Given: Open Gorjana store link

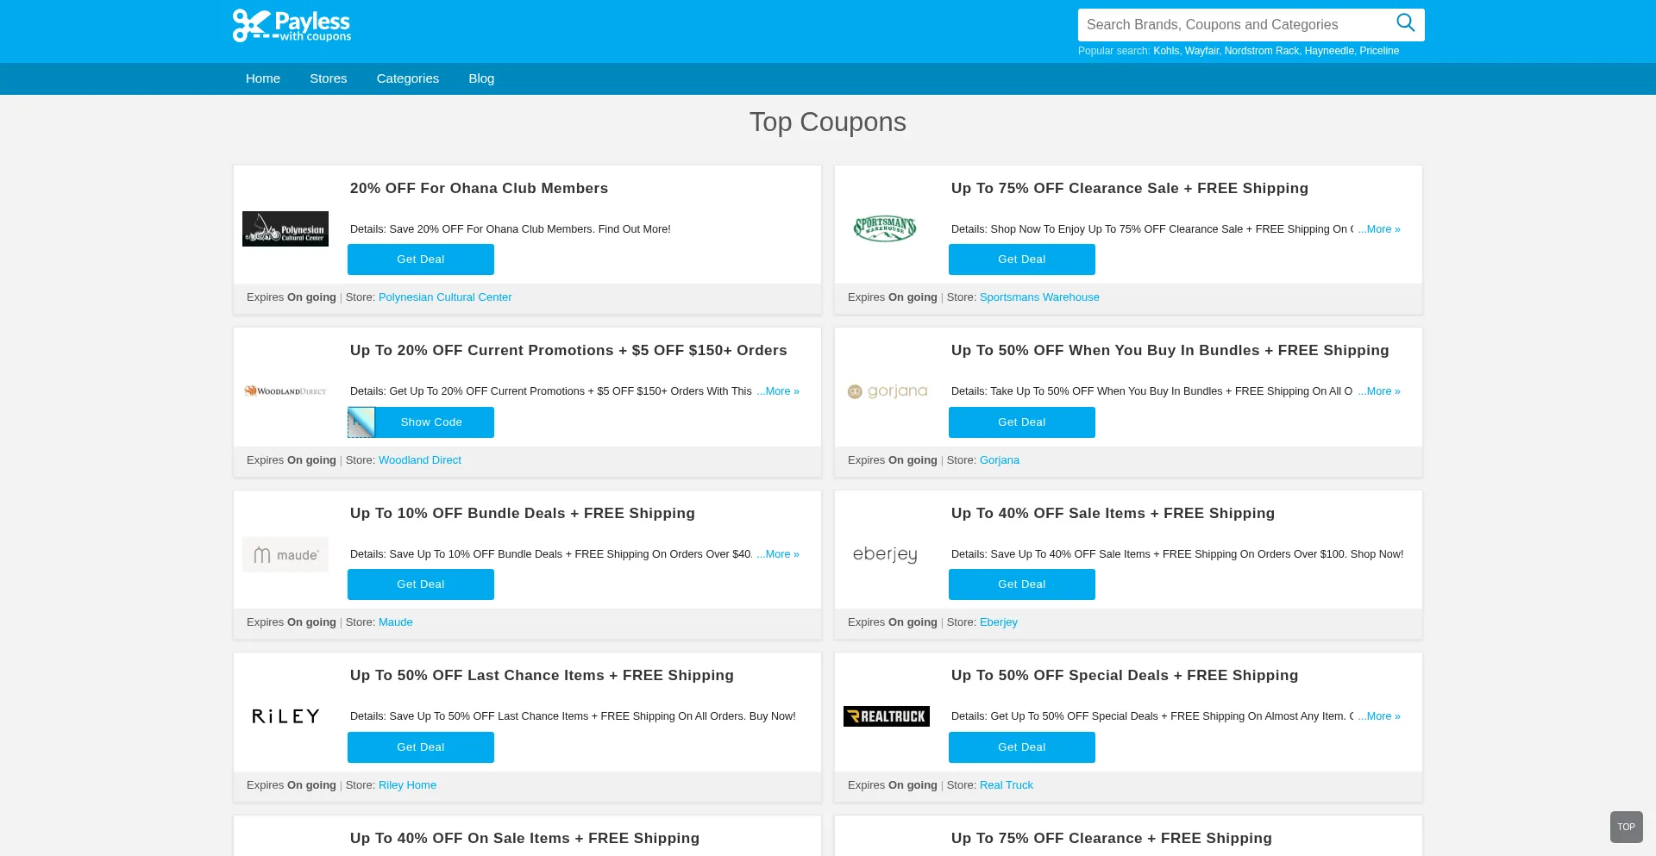Looking at the screenshot, I should pyautogui.click(x=1000, y=460).
